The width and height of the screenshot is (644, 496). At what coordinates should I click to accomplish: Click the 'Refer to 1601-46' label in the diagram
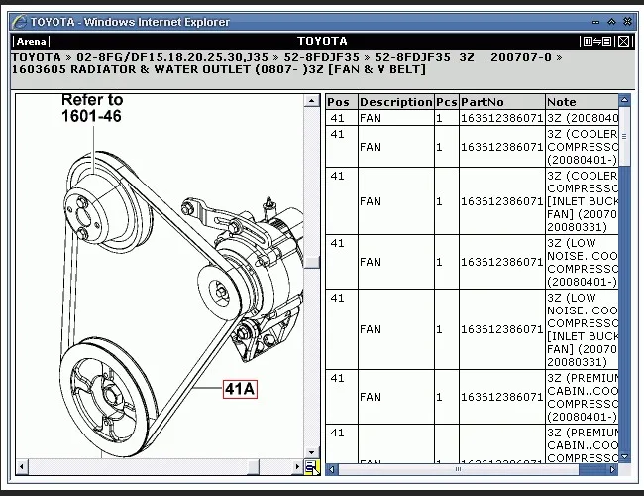click(92, 108)
